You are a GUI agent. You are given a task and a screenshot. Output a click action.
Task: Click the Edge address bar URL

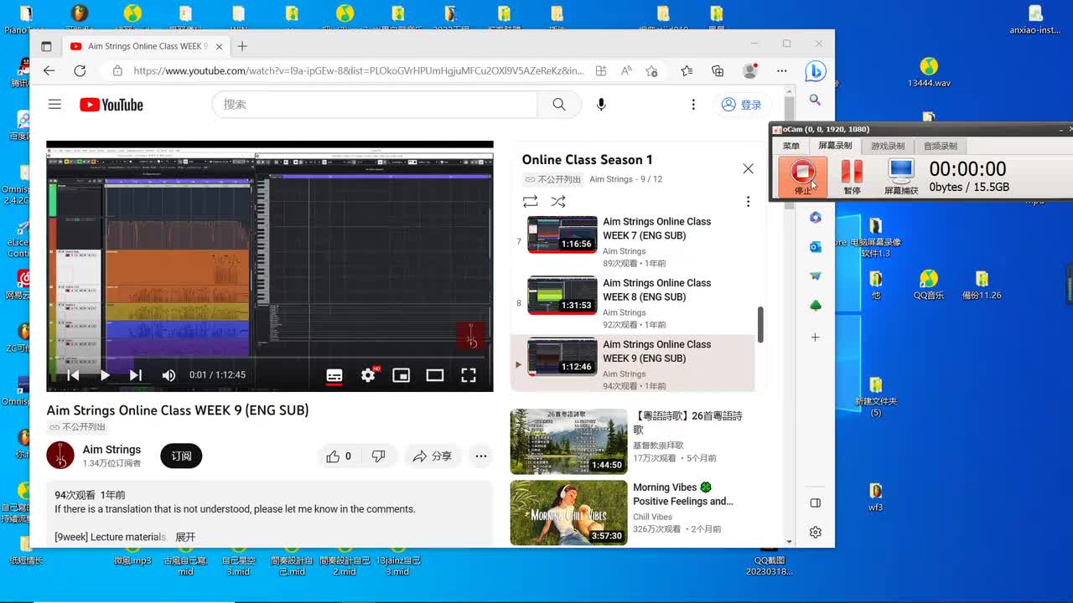tap(359, 71)
